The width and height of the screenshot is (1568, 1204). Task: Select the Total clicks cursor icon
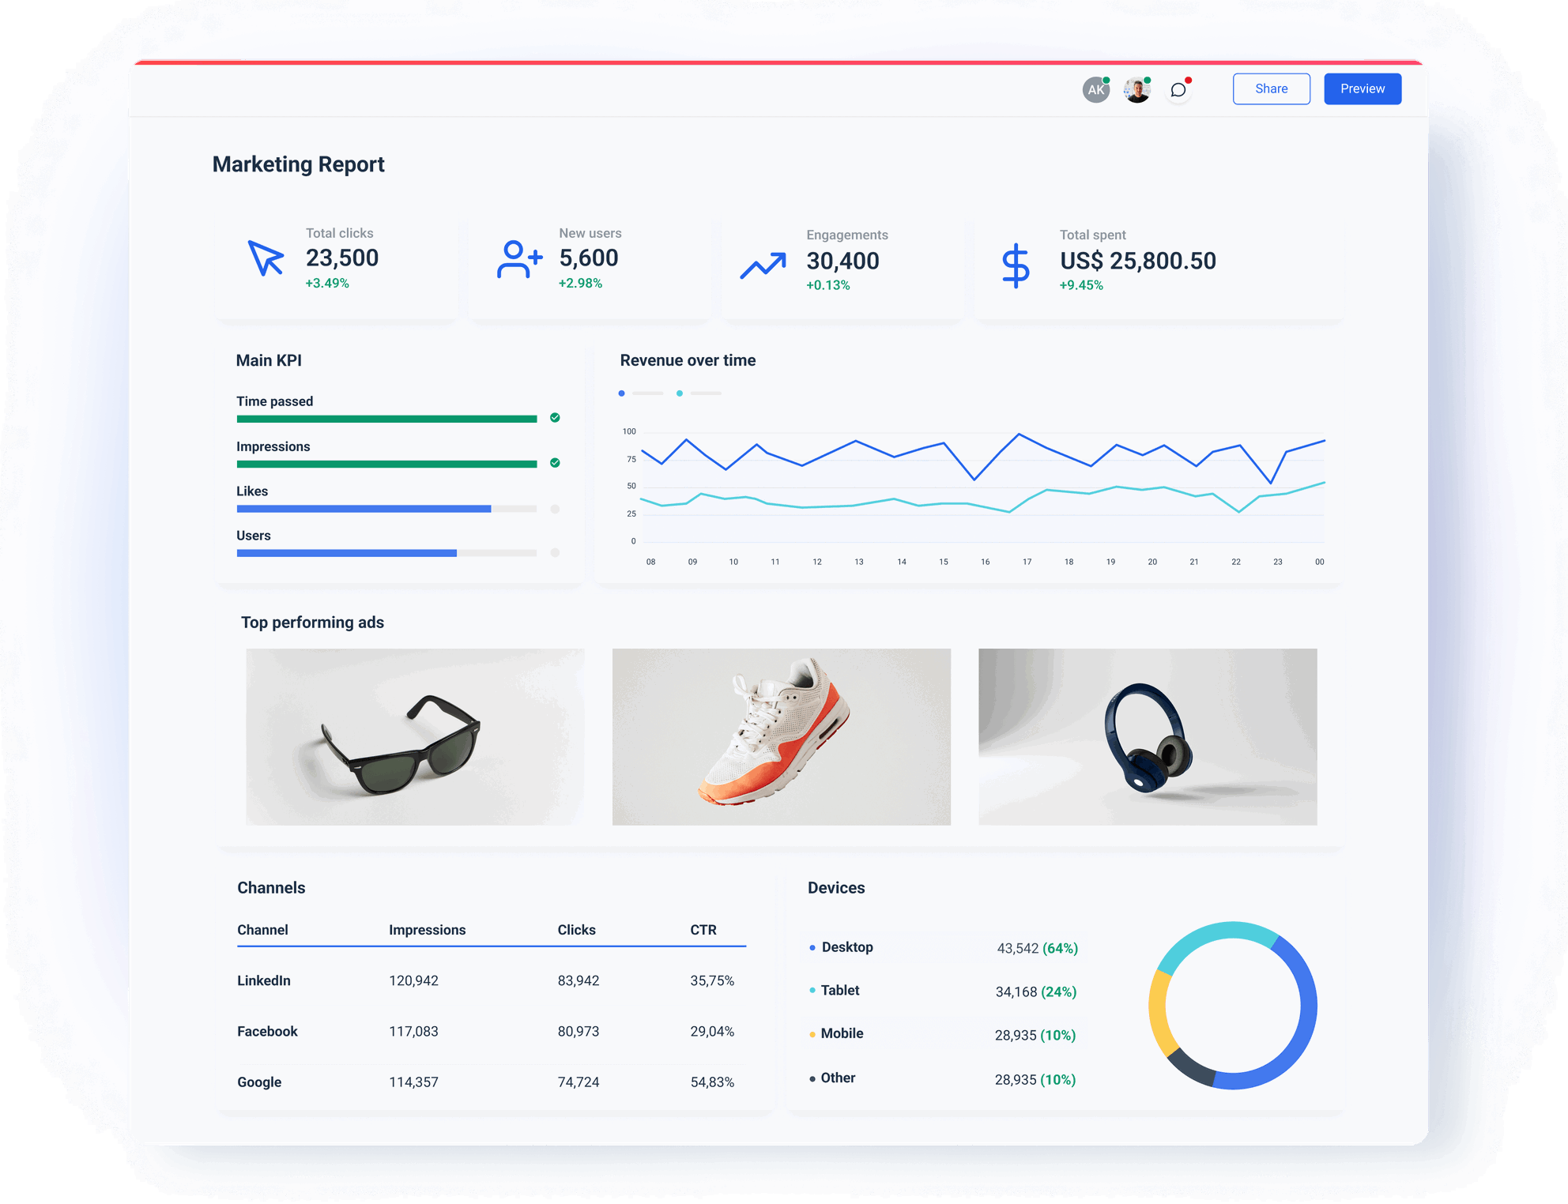coord(264,258)
